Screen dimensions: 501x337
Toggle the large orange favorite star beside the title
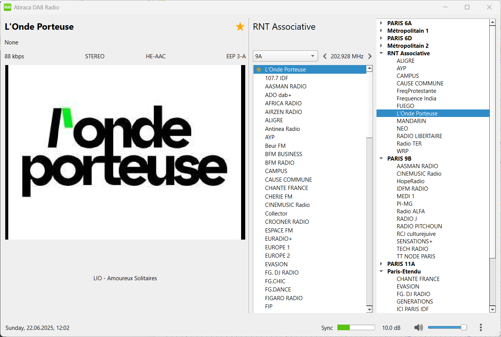point(240,27)
